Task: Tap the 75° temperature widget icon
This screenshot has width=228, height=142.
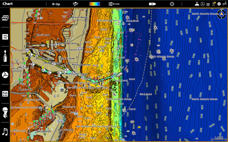Action: click(5, 37)
